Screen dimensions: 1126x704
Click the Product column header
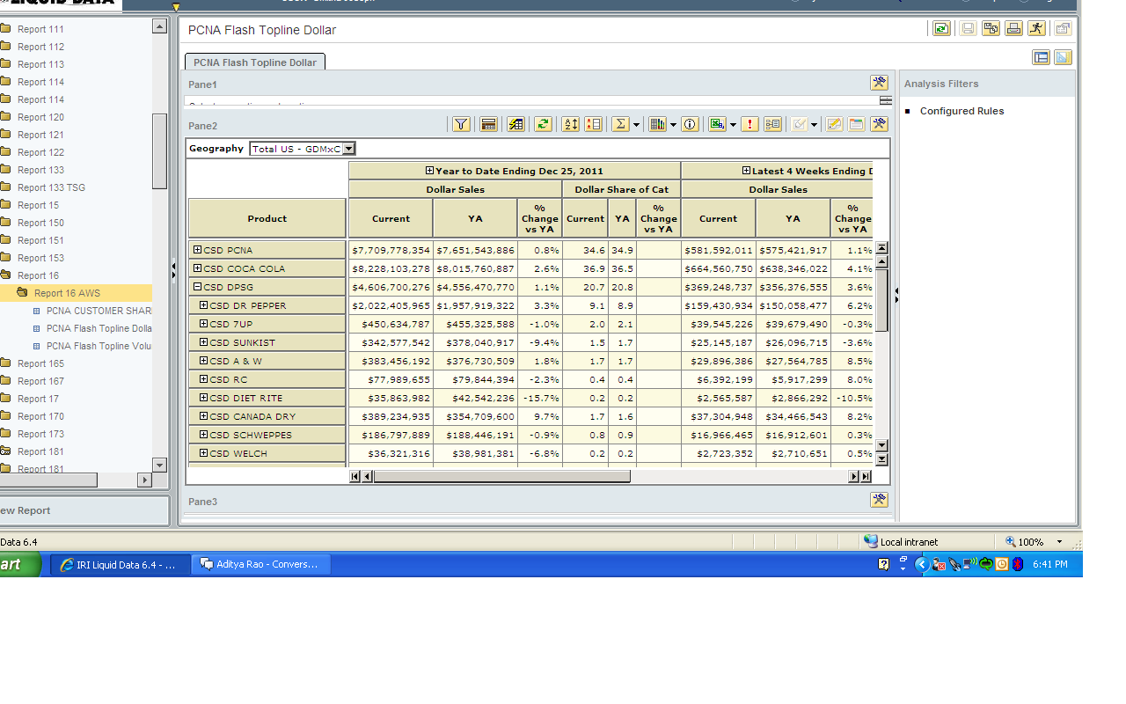point(267,218)
